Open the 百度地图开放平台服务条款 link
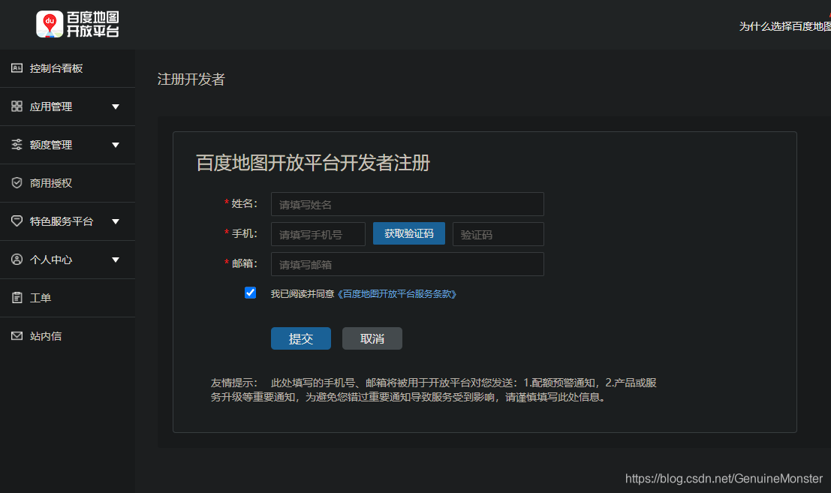This screenshot has width=831, height=493. click(396, 294)
